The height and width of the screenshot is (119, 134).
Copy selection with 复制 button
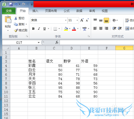click(19, 24)
